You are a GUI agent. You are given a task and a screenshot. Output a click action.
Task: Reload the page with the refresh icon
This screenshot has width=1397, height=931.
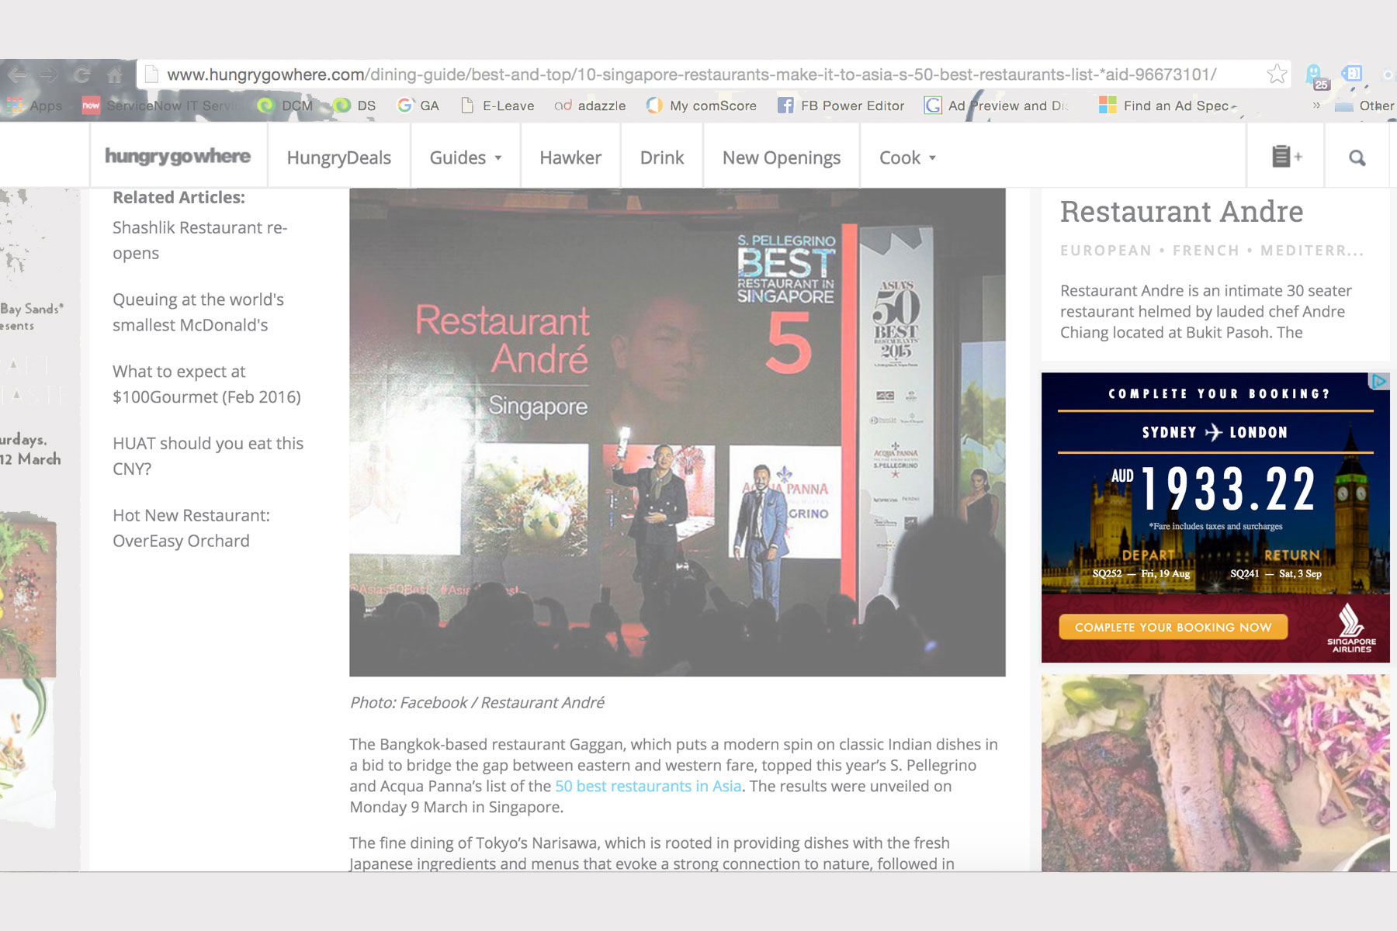(81, 75)
